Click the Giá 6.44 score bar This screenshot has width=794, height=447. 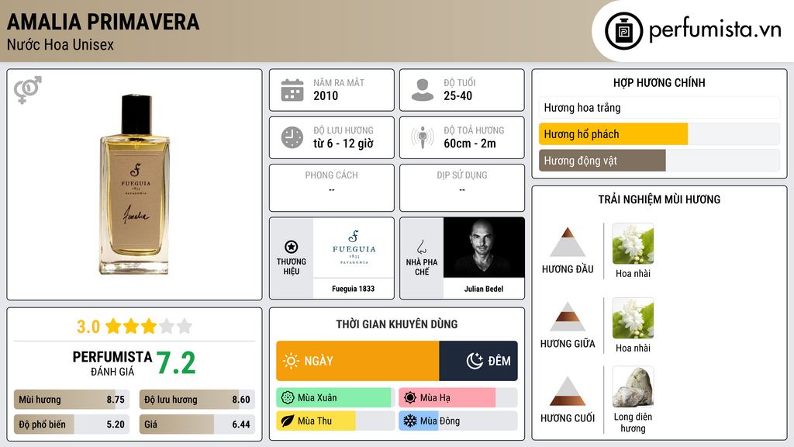click(197, 424)
